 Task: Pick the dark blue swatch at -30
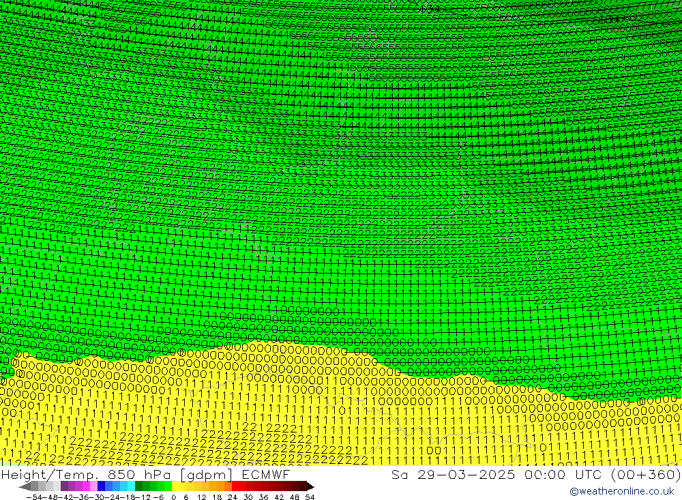coord(101,486)
